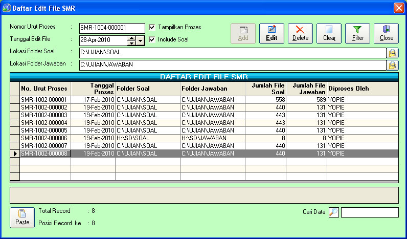This screenshot has height=239, width=407.
Task: Uncheck the Tampilkan Proses checkbox
Action: click(152, 27)
